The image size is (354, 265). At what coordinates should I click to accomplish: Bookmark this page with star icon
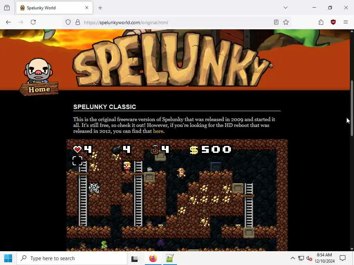tap(286, 22)
